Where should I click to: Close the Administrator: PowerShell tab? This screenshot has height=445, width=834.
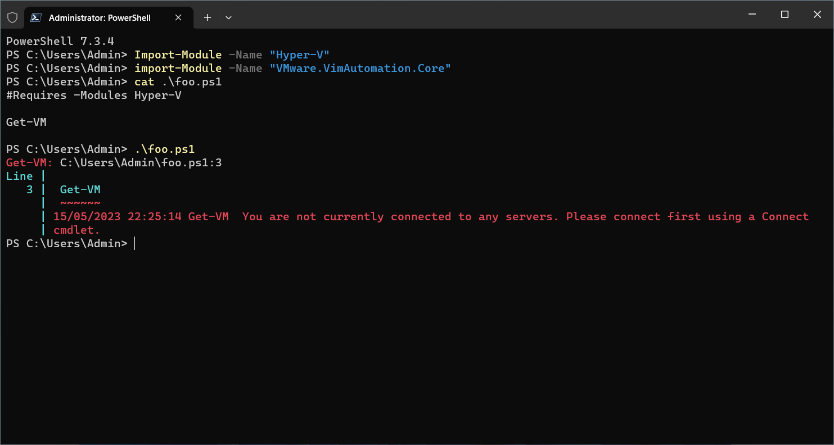pos(178,17)
